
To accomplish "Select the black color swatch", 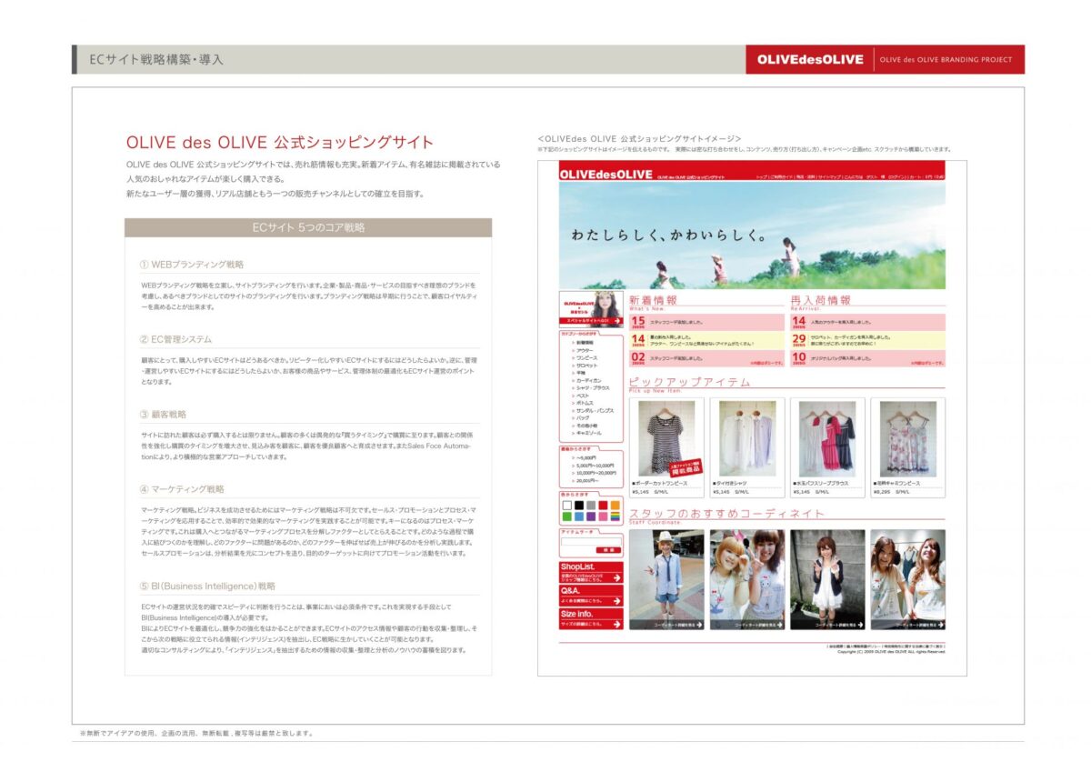I will pyautogui.click(x=578, y=505).
